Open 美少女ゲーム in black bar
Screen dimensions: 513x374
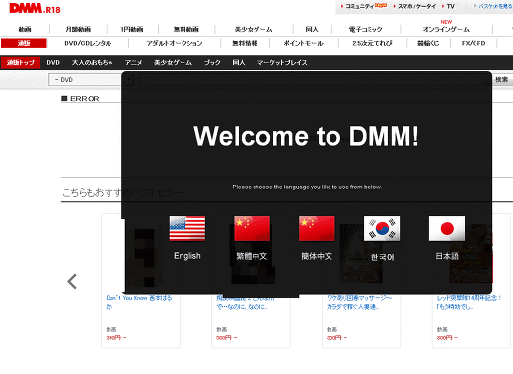coord(173,62)
